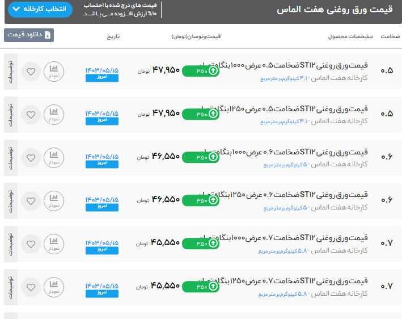Expand توضیحات tab on 0.7 width 1000 row
This screenshot has width=402, height=319.
pos(11,245)
